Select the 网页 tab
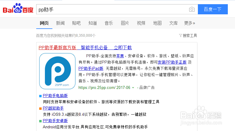Viewport: 235px width, 131px height. [44, 23]
